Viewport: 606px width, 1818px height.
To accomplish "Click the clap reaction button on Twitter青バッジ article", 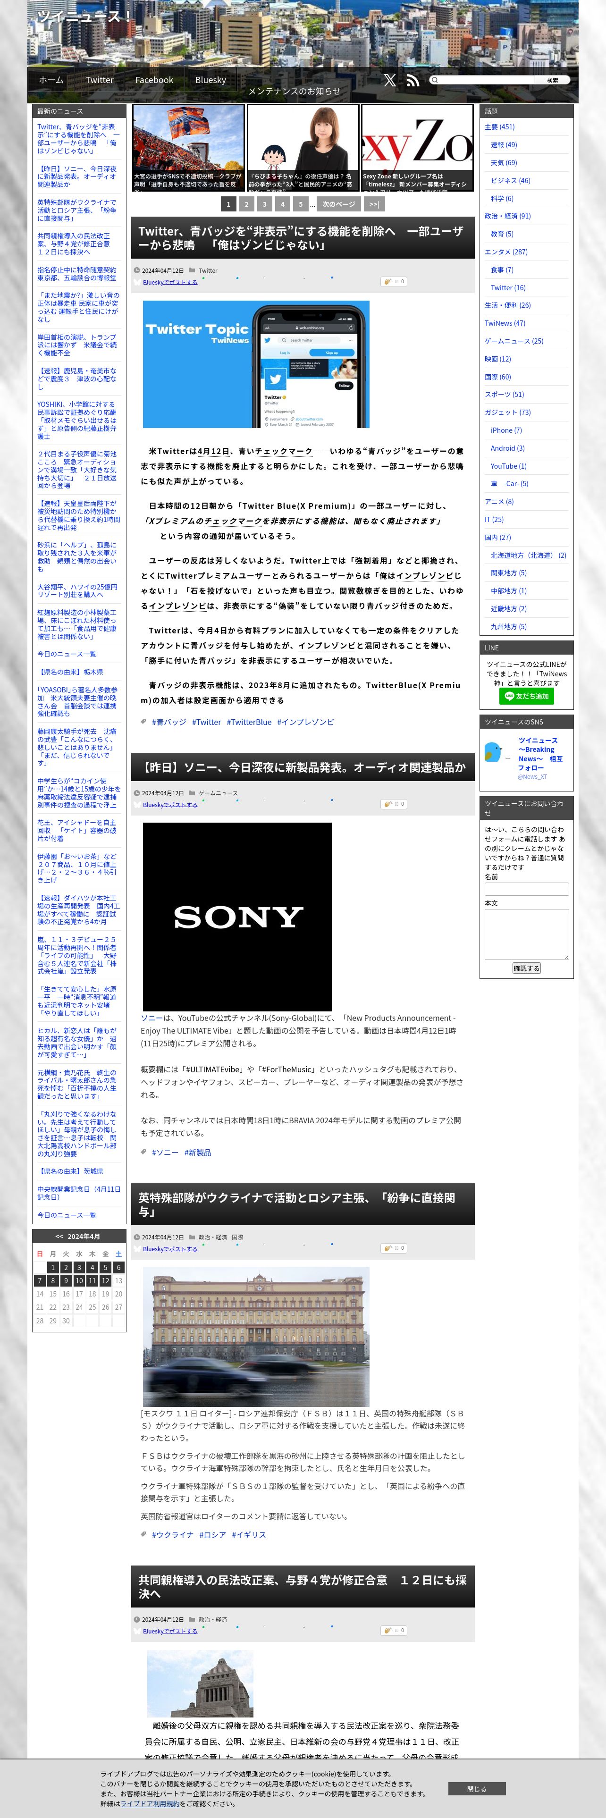I will click(394, 282).
